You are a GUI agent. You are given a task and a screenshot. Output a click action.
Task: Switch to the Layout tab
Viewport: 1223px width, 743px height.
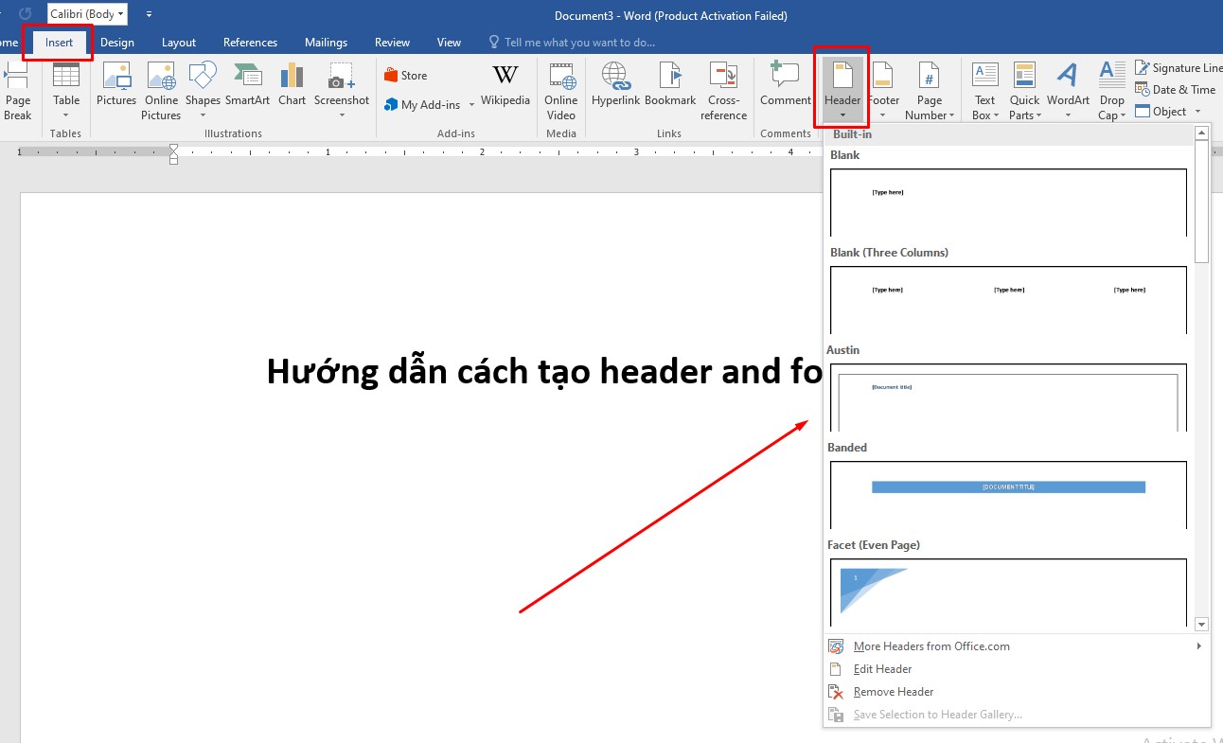179,43
